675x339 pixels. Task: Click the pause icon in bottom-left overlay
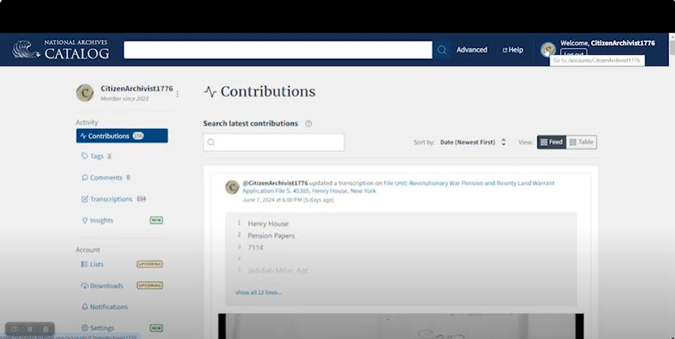(x=30, y=329)
